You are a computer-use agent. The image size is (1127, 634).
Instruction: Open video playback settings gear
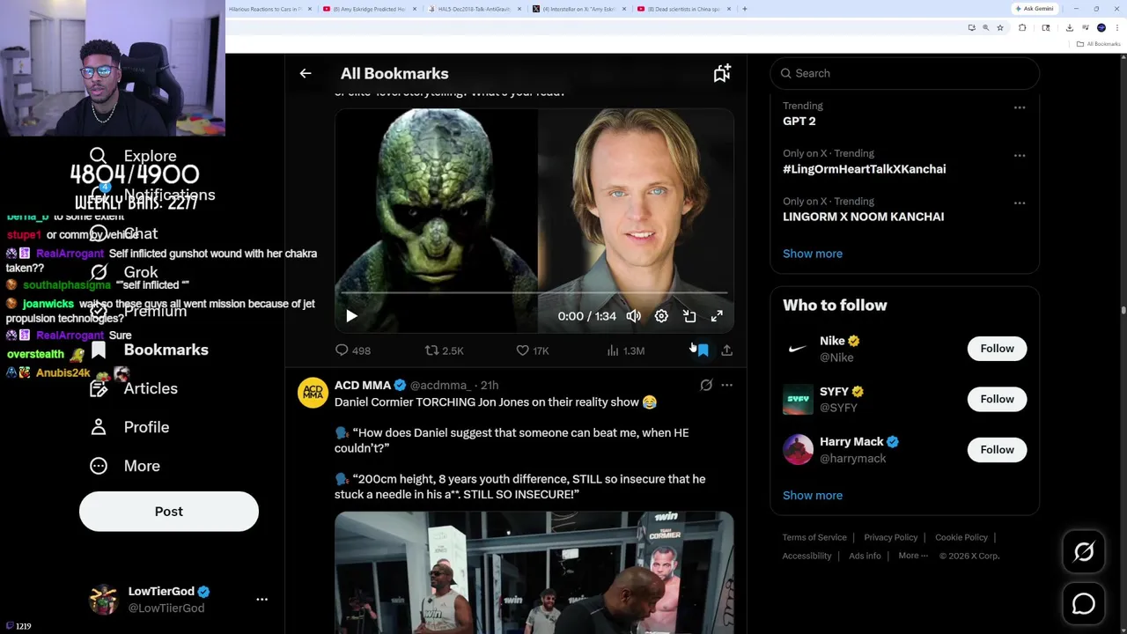click(x=661, y=316)
